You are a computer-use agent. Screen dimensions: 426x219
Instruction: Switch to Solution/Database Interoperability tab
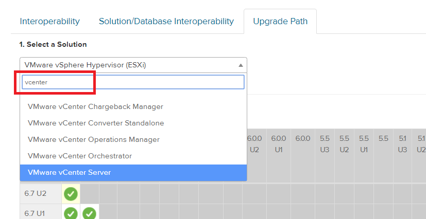point(166,22)
